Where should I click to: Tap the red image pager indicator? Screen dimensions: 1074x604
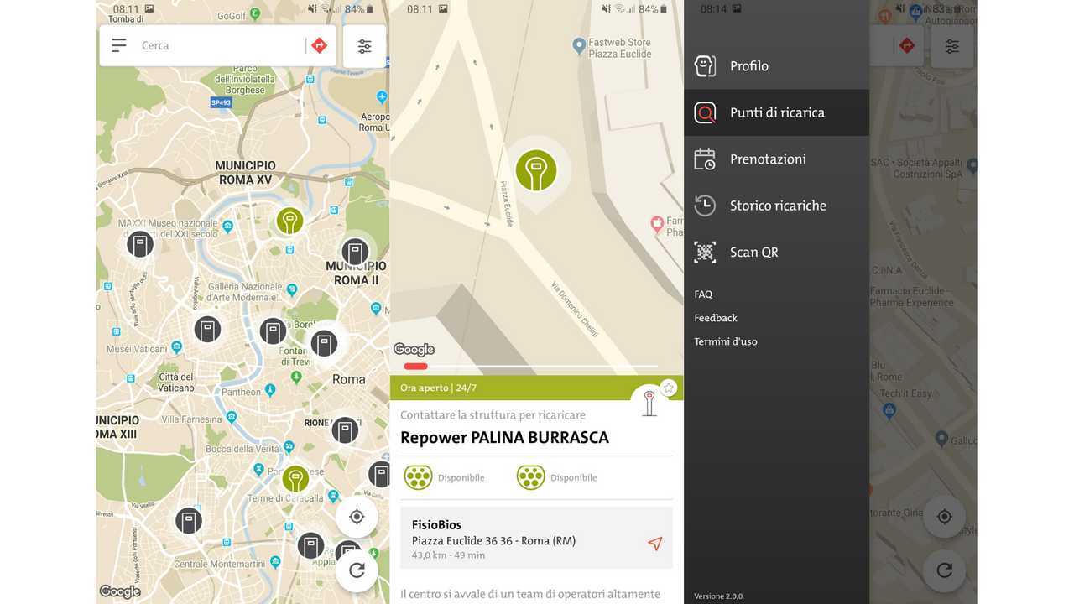(415, 367)
